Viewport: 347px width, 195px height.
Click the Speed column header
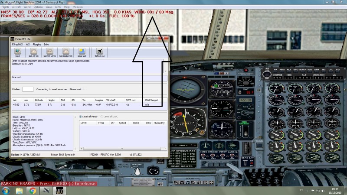122,123
